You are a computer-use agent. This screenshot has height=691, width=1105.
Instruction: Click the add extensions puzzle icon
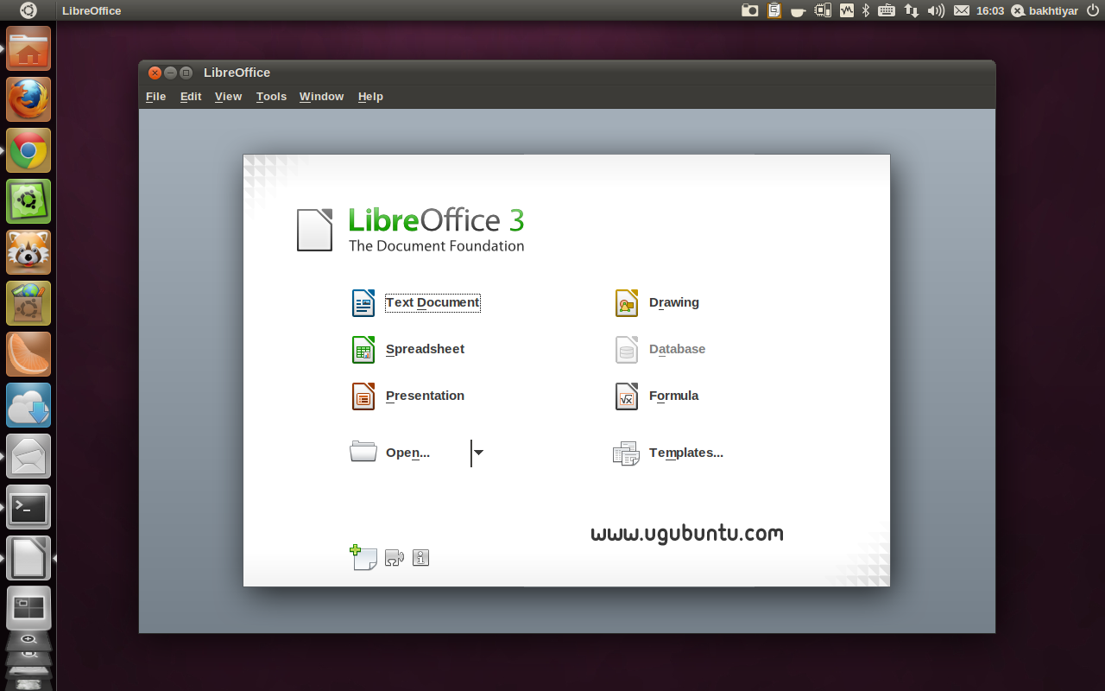tap(395, 558)
